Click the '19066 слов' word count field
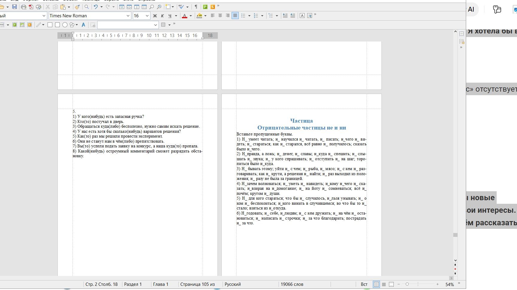 pos(292,284)
